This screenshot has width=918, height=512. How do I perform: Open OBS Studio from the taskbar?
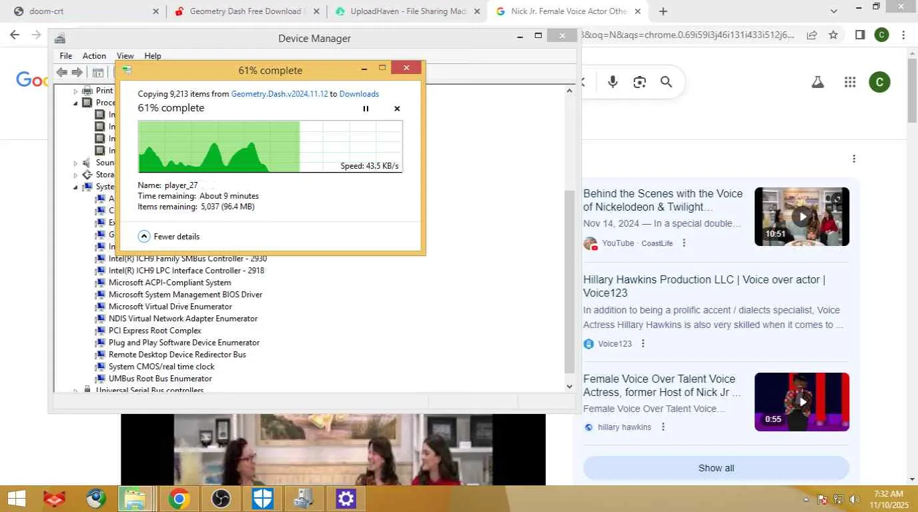coord(220,499)
